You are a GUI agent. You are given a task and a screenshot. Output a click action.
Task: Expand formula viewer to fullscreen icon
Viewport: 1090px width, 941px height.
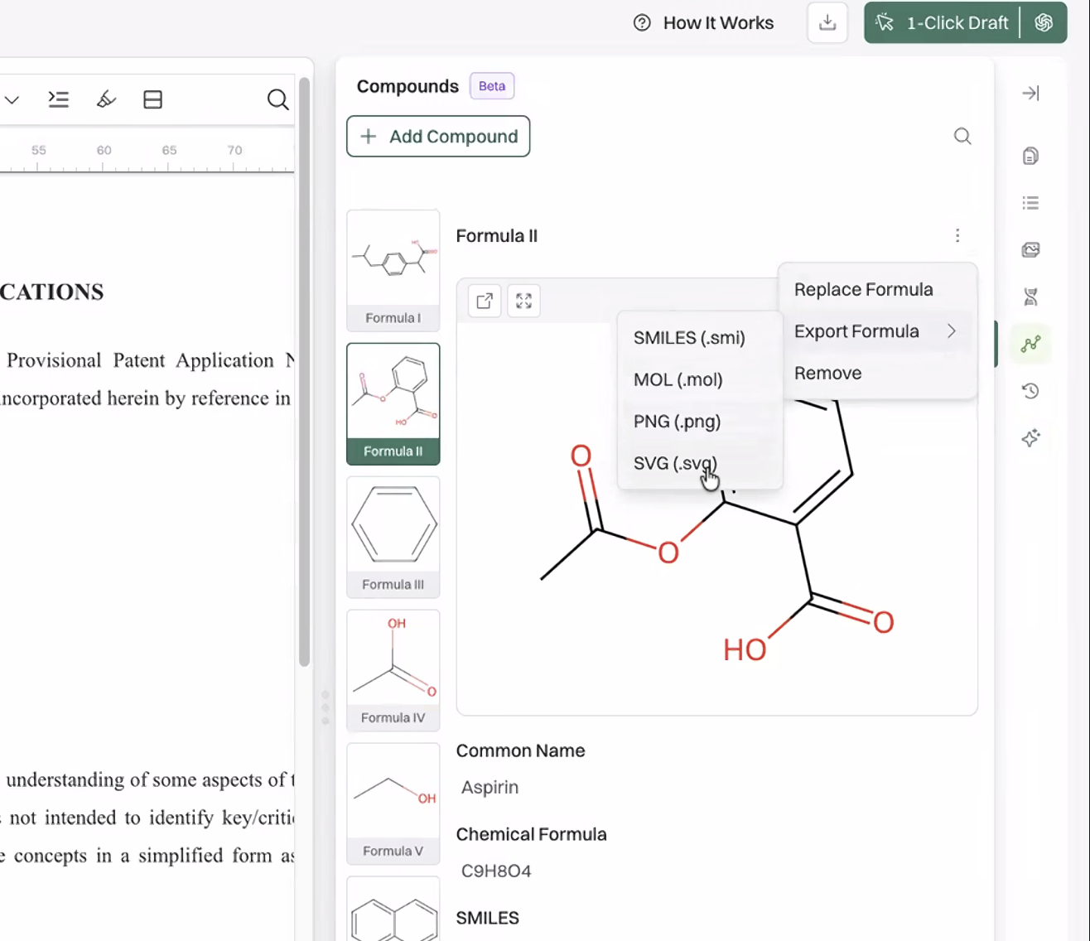coord(523,301)
